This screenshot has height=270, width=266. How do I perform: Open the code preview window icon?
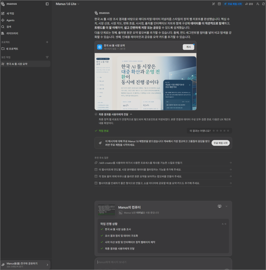coord(219,4)
